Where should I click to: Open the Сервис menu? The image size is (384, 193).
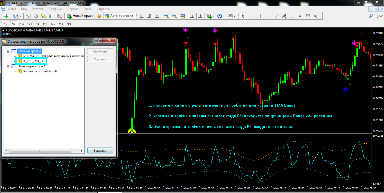pos(73,9)
